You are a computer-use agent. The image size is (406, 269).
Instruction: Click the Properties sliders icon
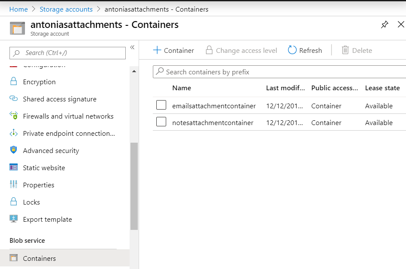coord(13,184)
